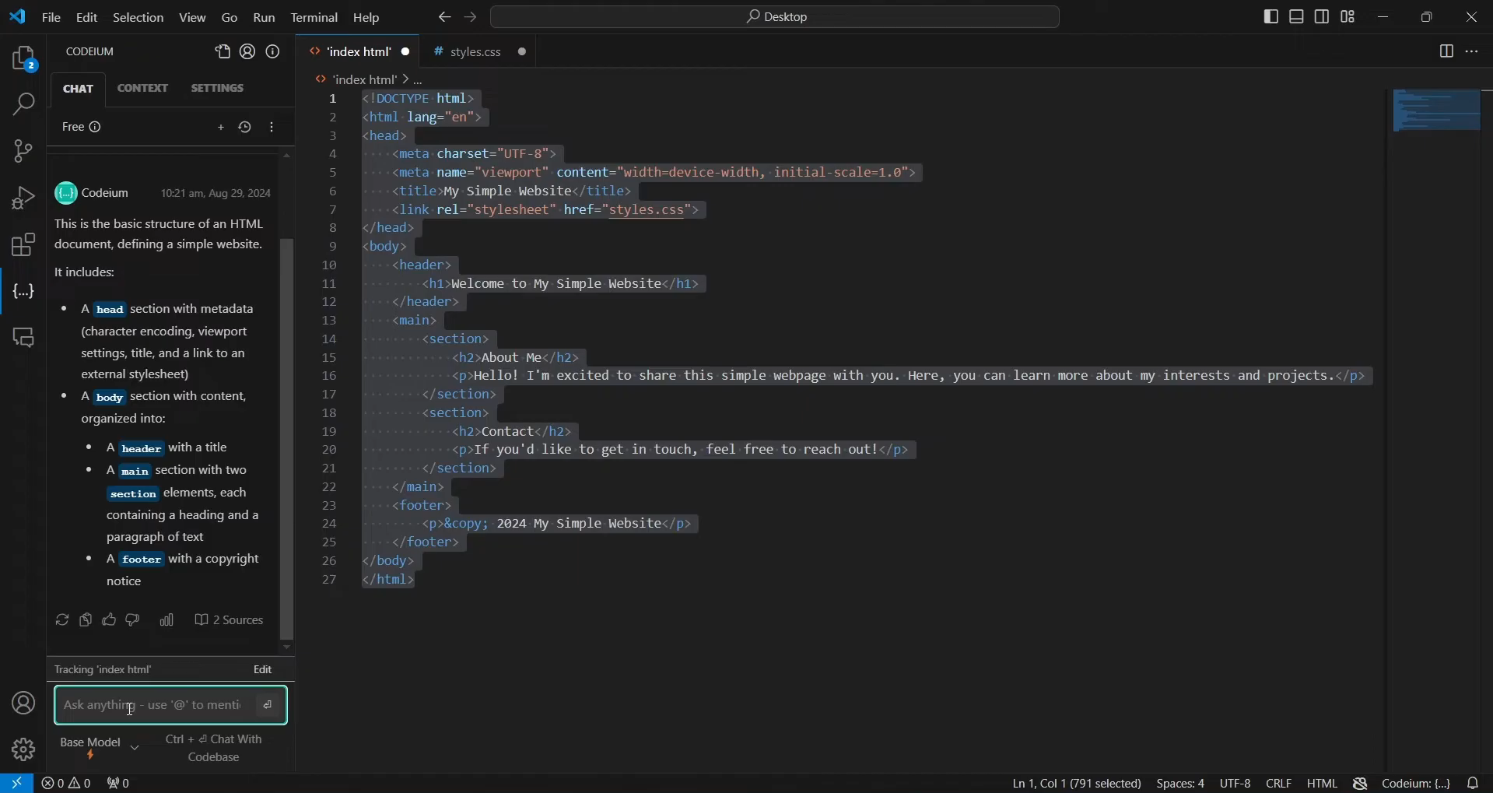Copy the Codeium response
This screenshot has width=1493, height=793.
pos(86,620)
